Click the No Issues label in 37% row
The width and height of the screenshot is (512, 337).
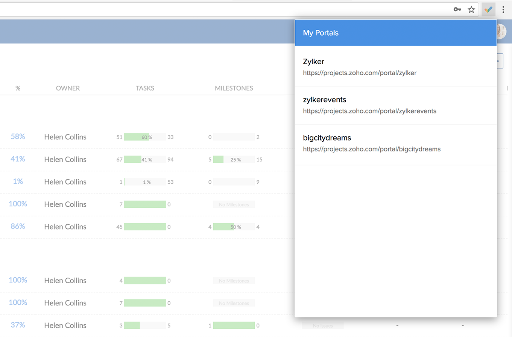point(323,326)
